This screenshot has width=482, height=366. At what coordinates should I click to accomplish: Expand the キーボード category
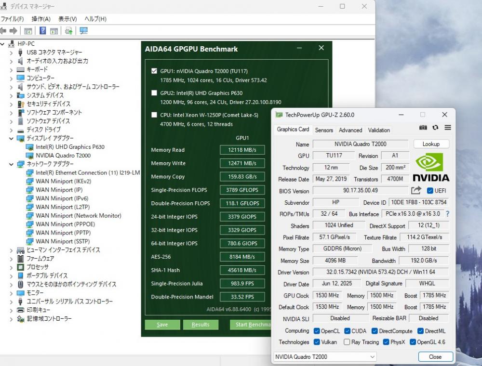tap(12, 70)
